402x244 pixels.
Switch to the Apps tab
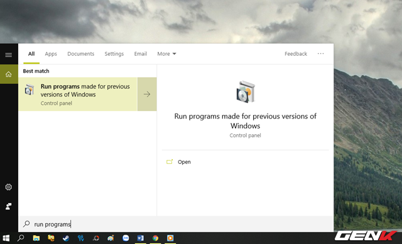(51, 54)
